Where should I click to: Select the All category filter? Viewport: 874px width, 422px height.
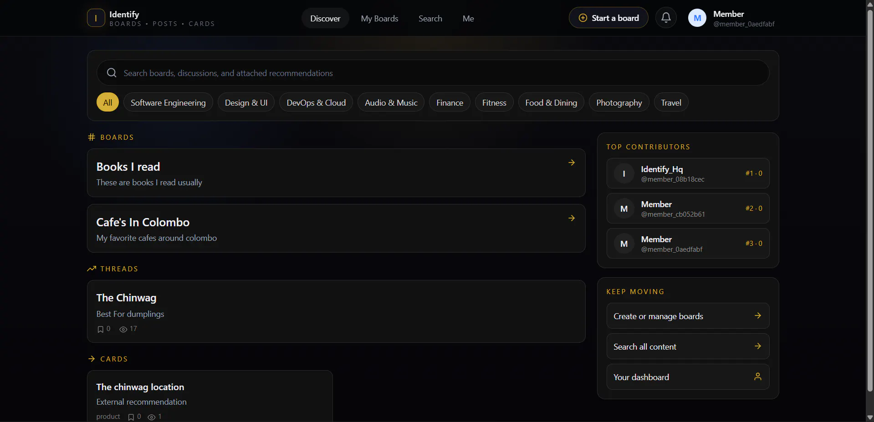107,102
